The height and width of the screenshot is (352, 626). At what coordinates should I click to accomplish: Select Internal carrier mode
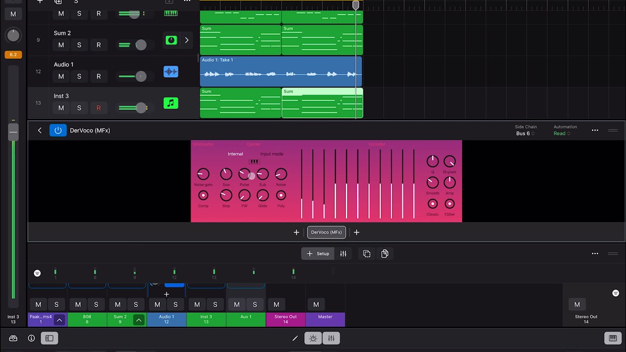(x=235, y=154)
